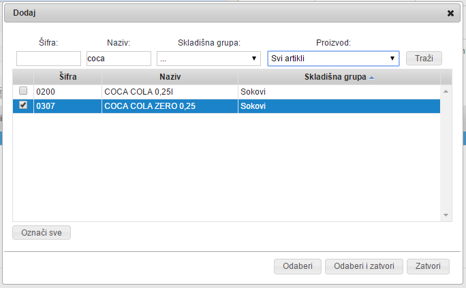Expand the Proizvod dropdown showing Svi artikli
Screen dimensions: 466x288
[332, 59]
